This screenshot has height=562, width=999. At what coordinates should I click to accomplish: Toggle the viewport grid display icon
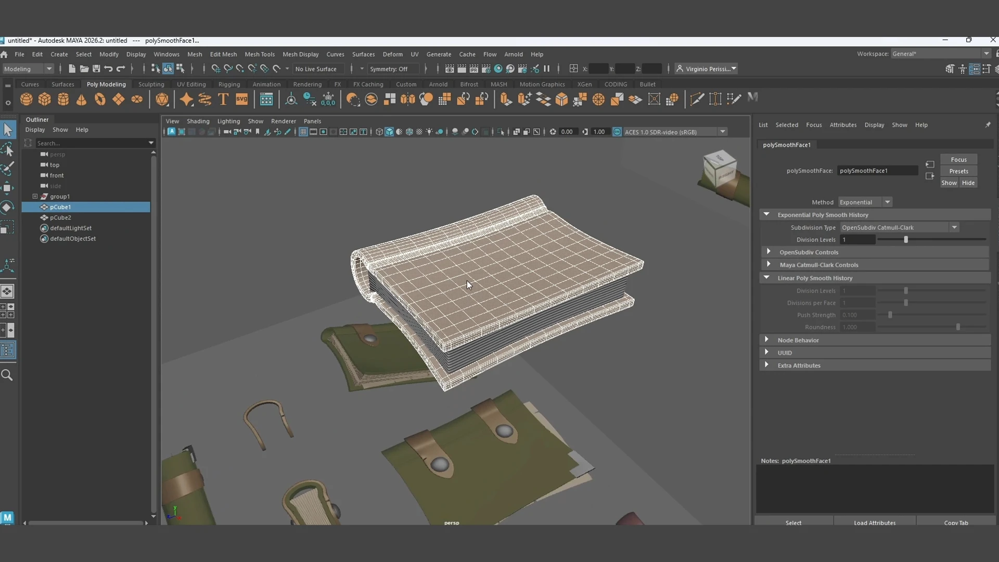pos(303,132)
